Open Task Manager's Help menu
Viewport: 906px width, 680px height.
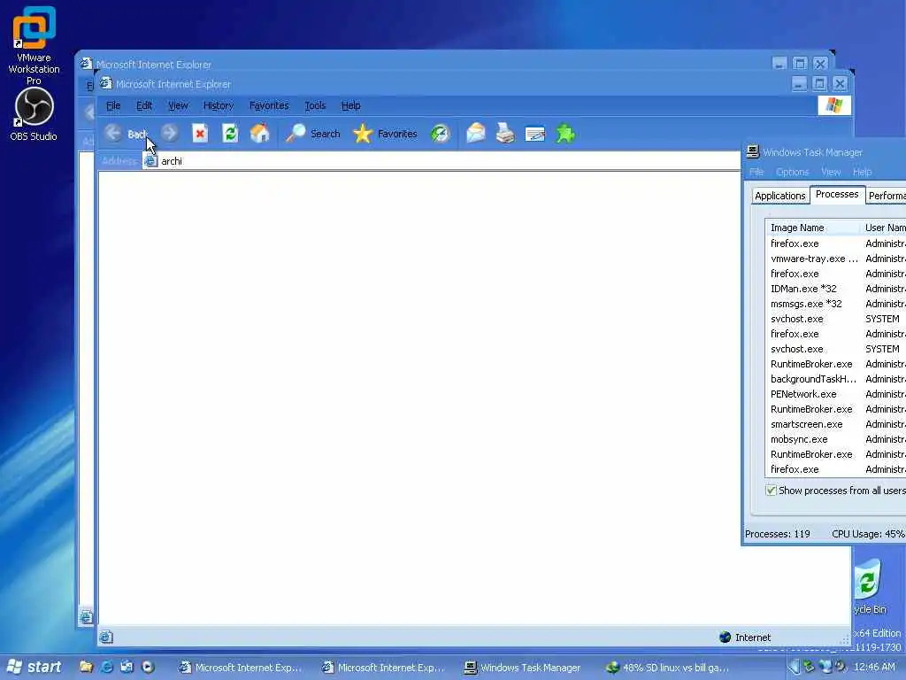862,172
